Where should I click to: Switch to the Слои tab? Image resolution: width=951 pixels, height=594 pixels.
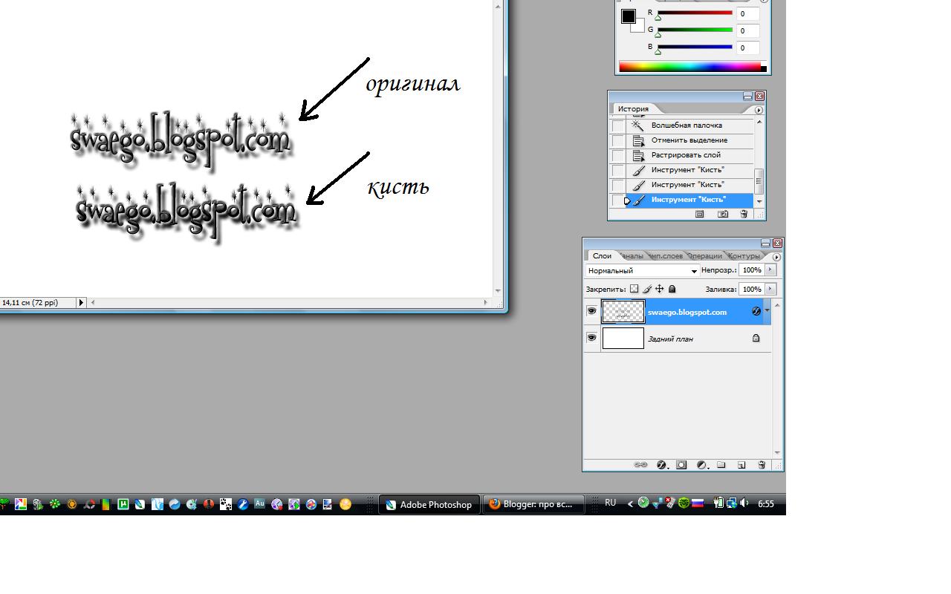point(602,256)
